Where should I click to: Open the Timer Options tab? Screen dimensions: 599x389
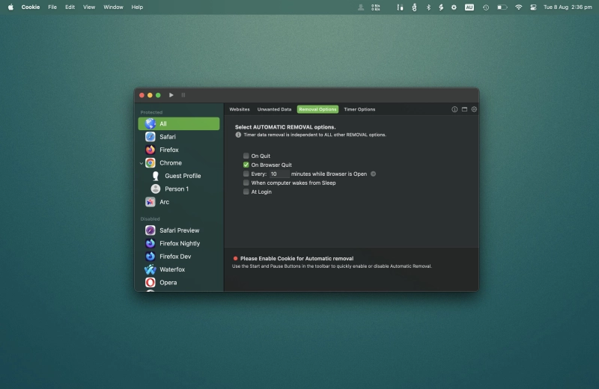coord(359,109)
